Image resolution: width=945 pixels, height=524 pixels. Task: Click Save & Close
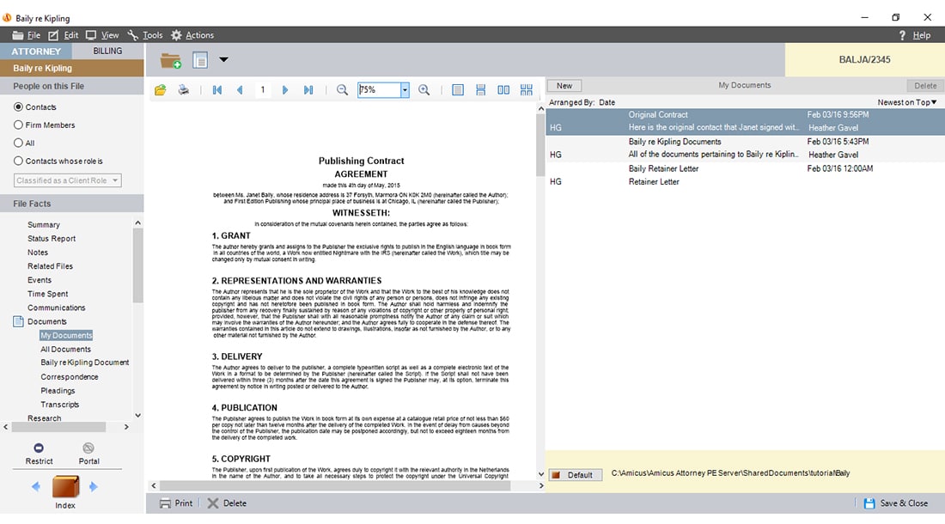click(895, 503)
